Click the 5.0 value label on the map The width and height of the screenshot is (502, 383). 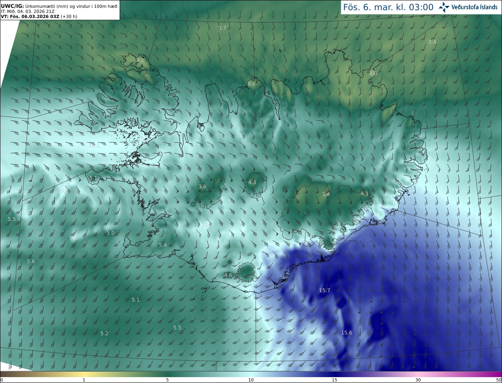click(111, 233)
